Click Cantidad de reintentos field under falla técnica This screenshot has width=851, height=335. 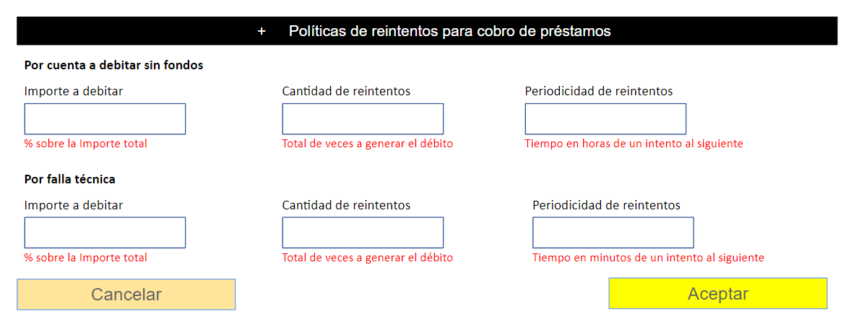tap(363, 232)
